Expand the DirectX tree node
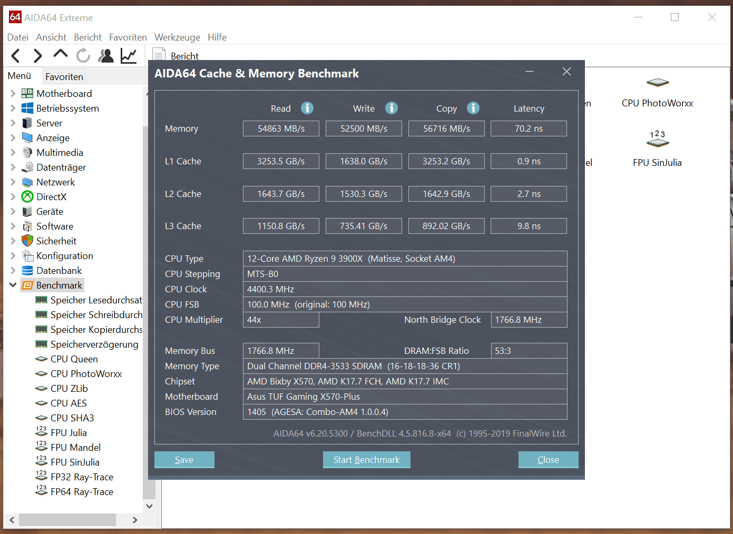 (x=13, y=196)
